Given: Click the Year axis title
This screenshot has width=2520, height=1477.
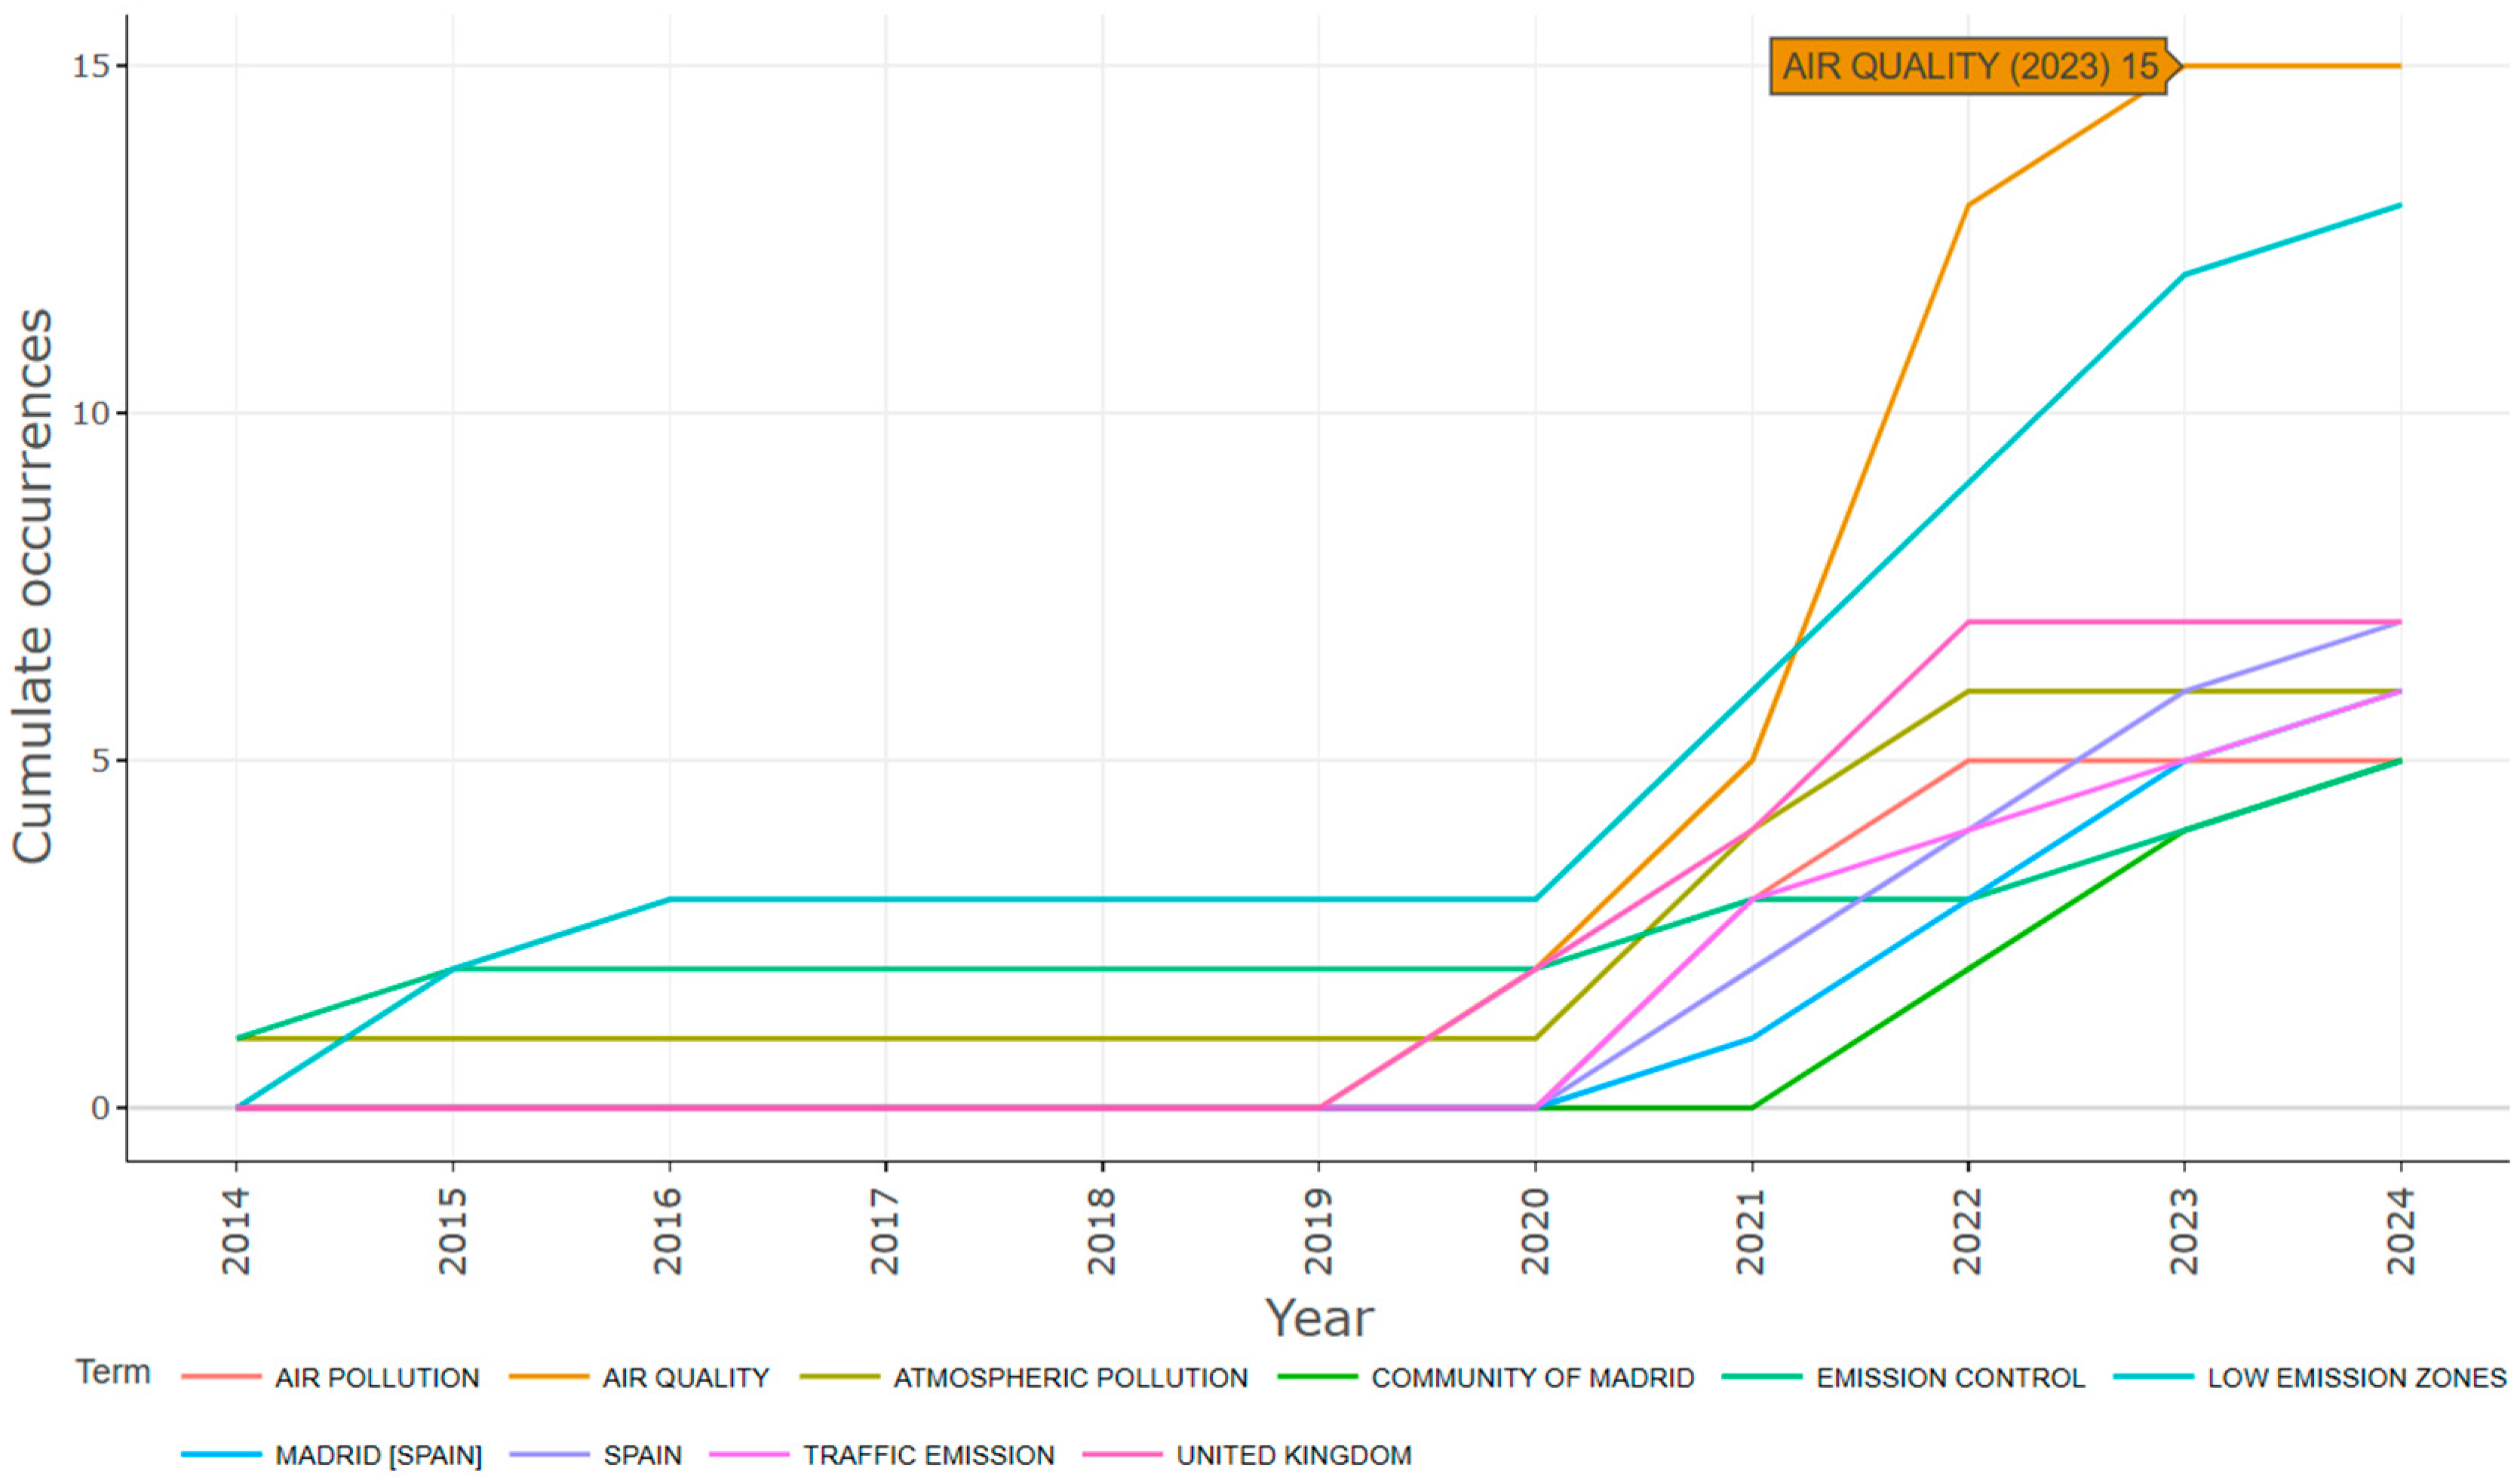Looking at the screenshot, I should [x=1319, y=1317].
